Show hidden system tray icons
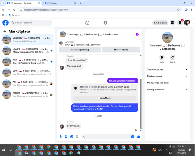Screen dimensions: 195x156 click(x=167, y=150)
